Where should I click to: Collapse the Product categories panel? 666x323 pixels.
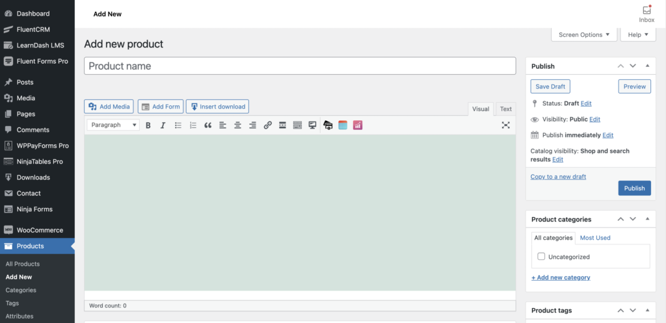pos(647,220)
